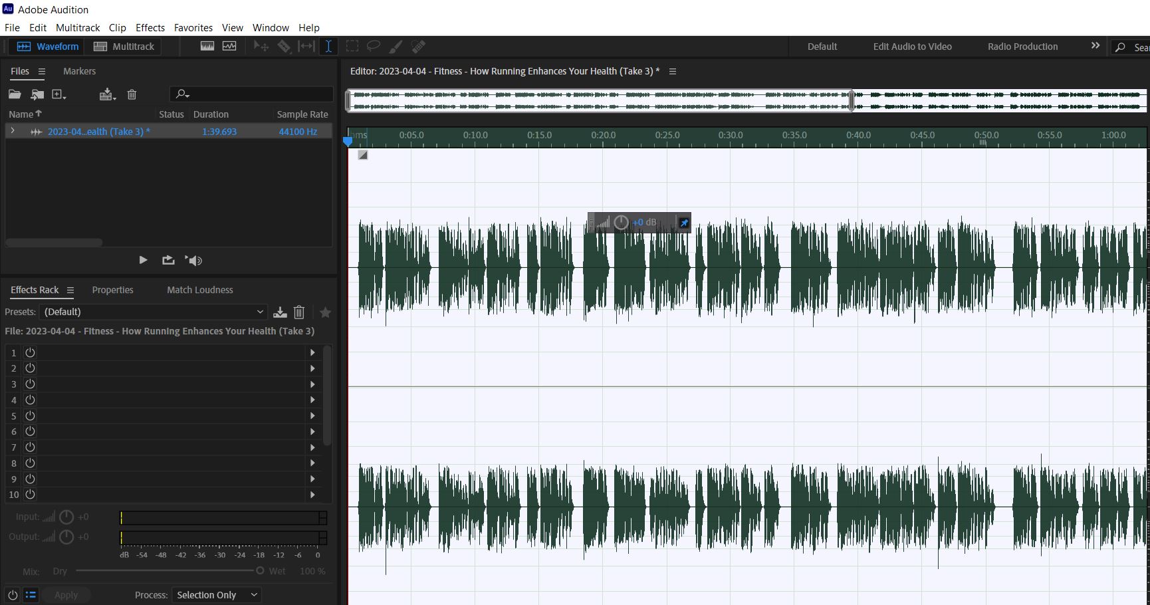The image size is (1150, 605).
Task: Toggle the main Effects Rack power button
Action: [13, 595]
